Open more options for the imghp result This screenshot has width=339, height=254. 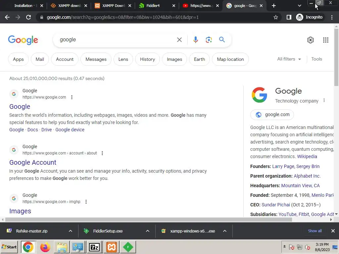[x=86, y=202]
